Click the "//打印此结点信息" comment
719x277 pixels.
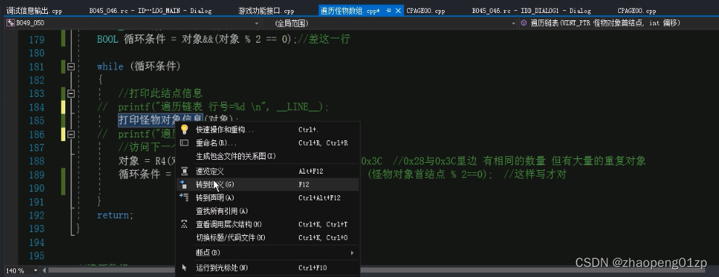[x=160, y=93]
